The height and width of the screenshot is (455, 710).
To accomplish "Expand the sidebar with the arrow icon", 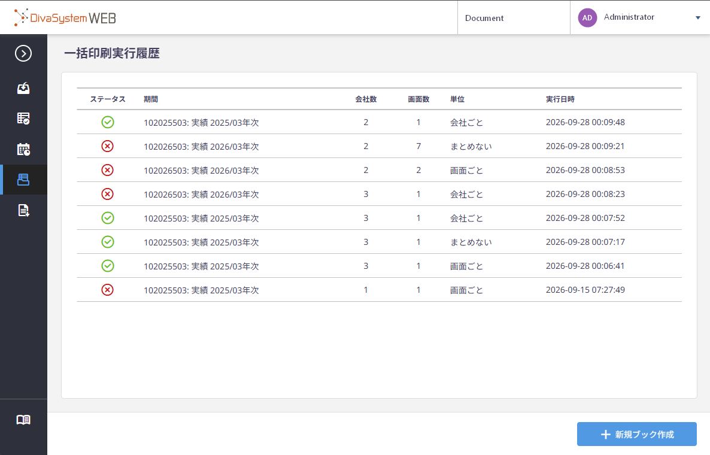I will [23, 53].
